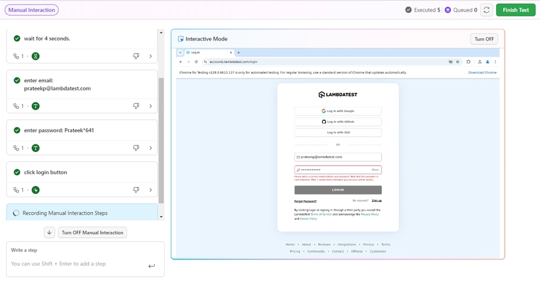The width and height of the screenshot is (540, 283).
Task: Click the Executed 5 status indicator
Action: point(423,10)
